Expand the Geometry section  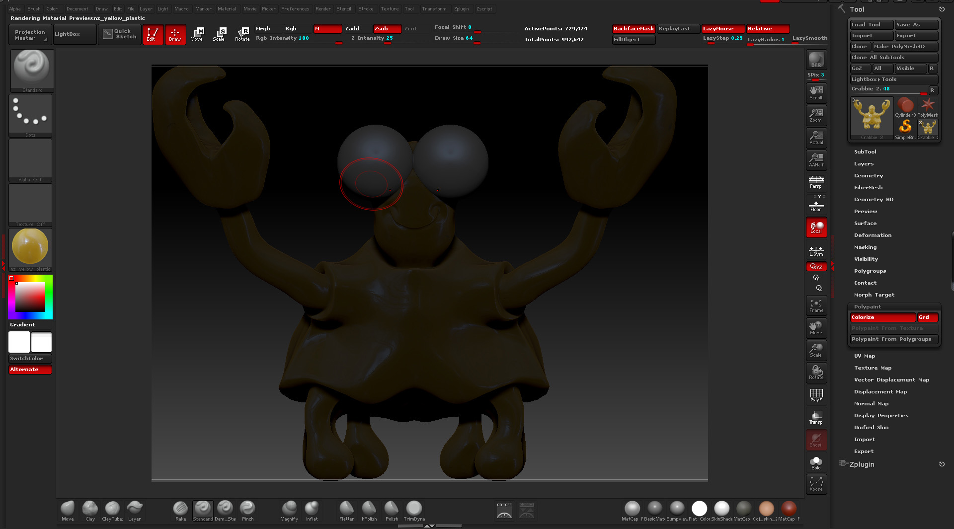pos(868,176)
